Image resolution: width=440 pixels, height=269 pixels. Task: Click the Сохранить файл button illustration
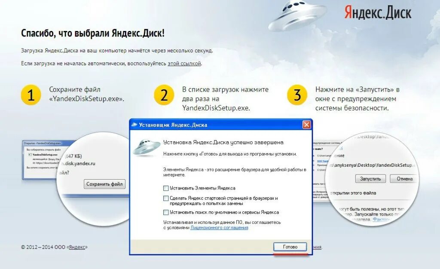[104, 184]
